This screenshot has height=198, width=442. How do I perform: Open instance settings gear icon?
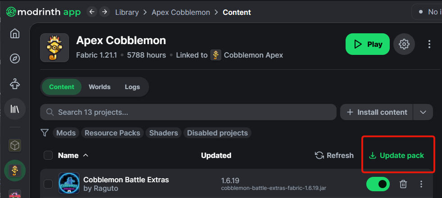[404, 44]
